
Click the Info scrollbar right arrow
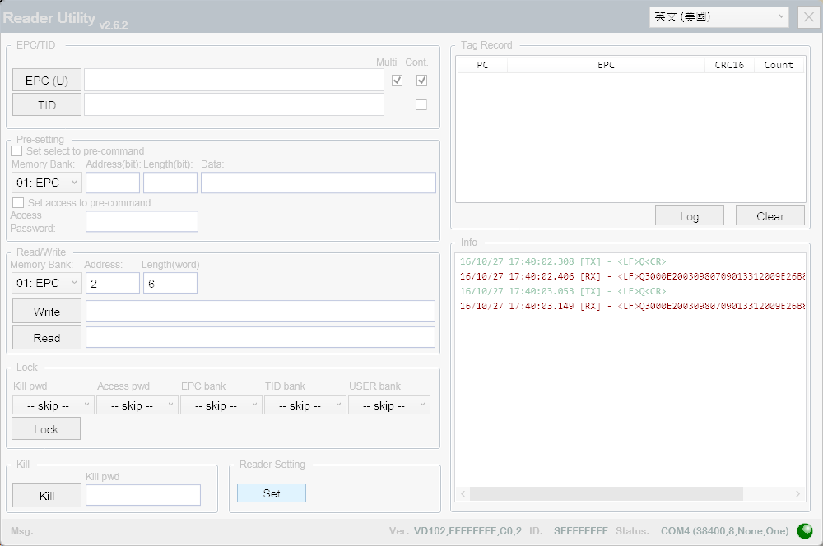pyautogui.click(x=797, y=493)
